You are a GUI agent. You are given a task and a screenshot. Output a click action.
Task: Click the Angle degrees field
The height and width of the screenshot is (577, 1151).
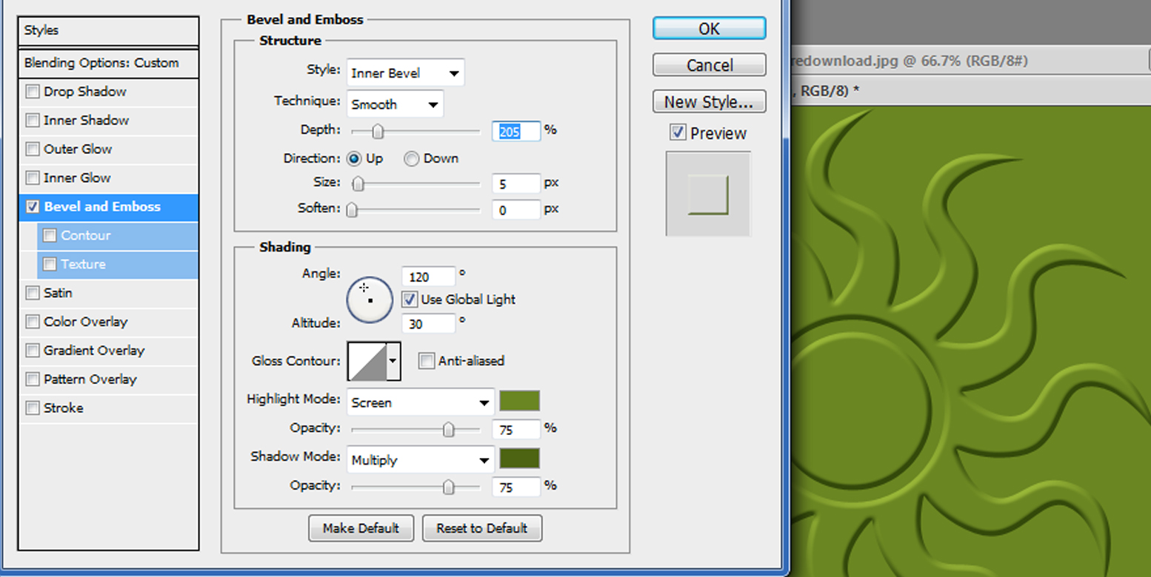428,277
